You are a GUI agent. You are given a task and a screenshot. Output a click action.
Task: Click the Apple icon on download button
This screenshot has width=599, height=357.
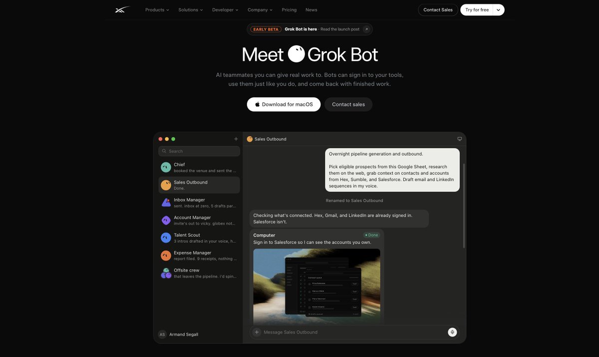(258, 104)
